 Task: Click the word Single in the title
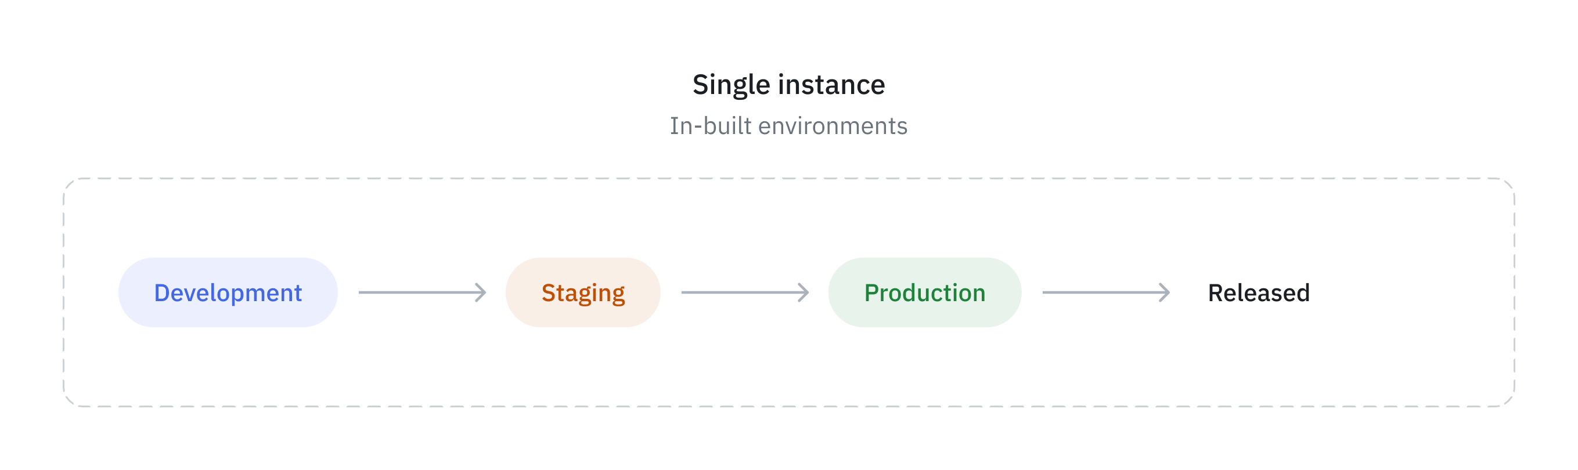(731, 85)
